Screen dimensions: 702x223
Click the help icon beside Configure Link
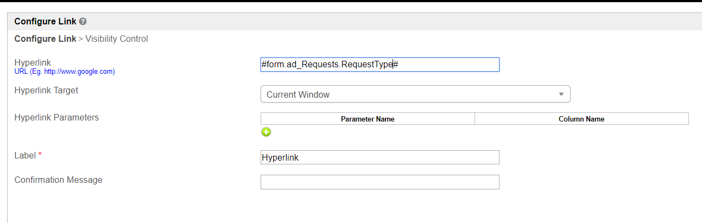click(x=83, y=22)
